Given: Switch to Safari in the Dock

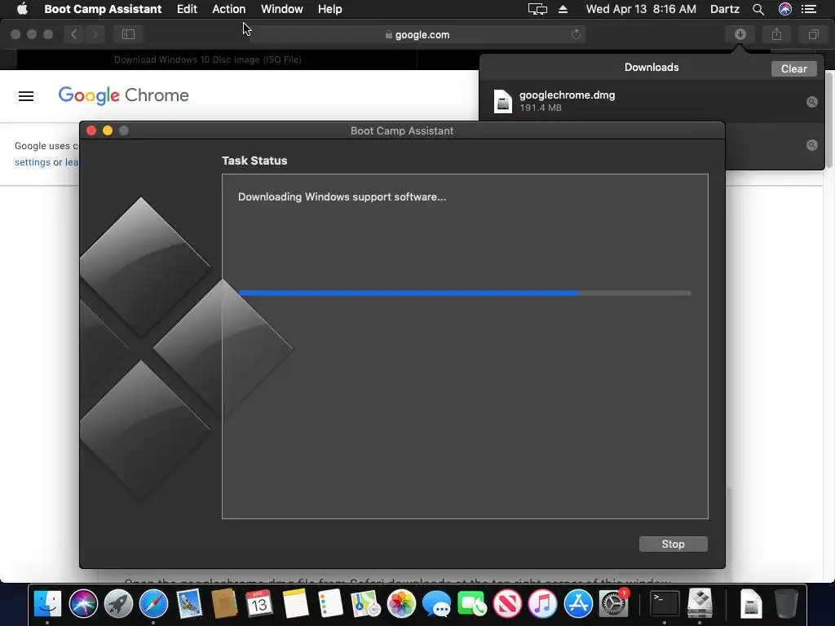Looking at the screenshot, I should tap(153, 604).
